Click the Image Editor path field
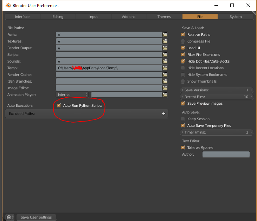The image size is (257, 221). point(109,88)
